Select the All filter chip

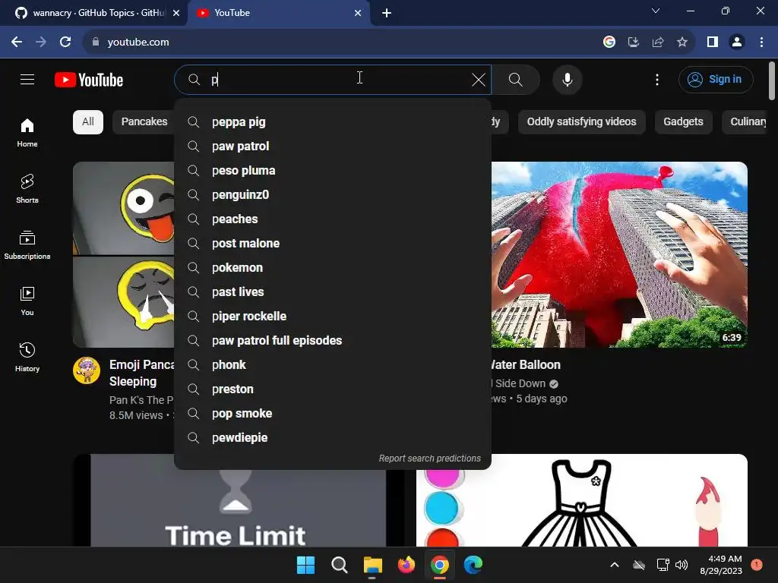click(88, 122)
